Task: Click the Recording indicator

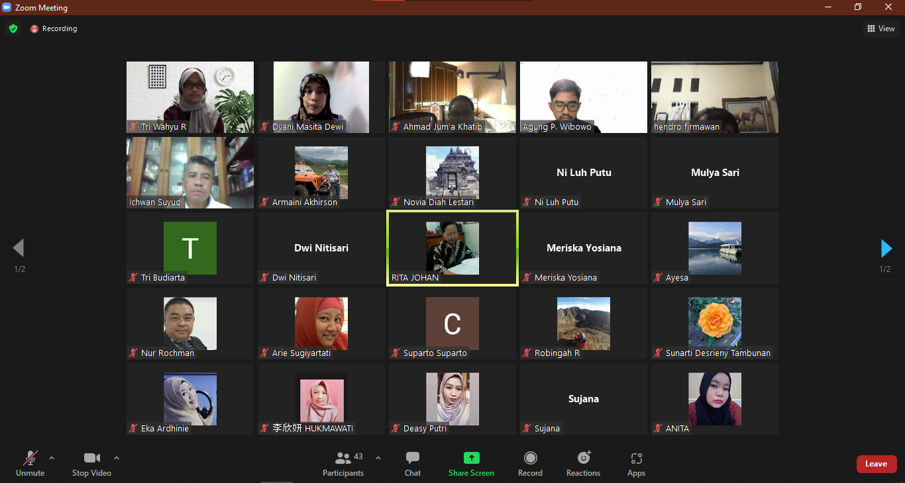Action: click(x=54, y=28)
